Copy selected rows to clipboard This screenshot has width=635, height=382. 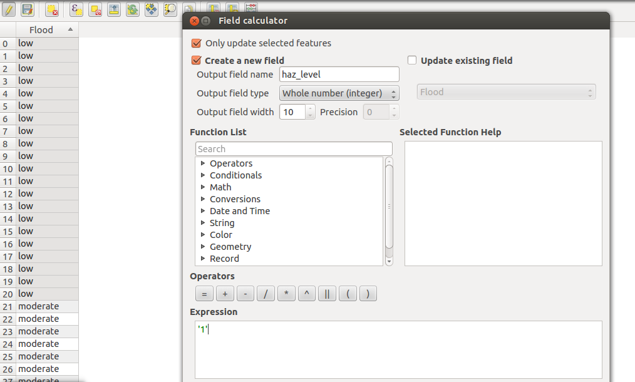[188, 8]
